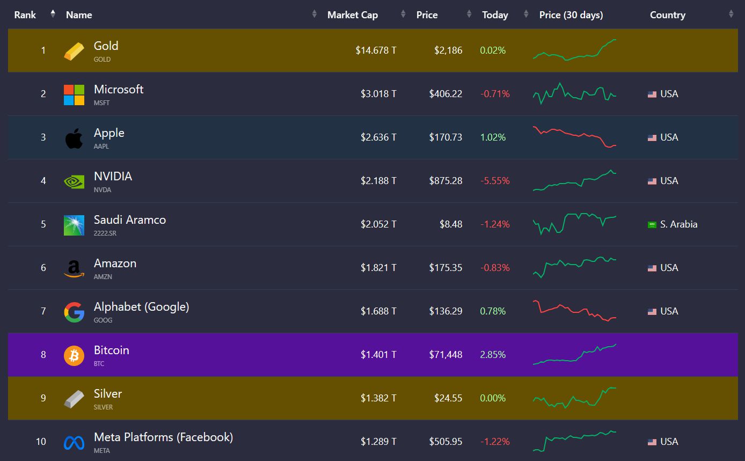745x461 pixels.
Task: Click the USA flag in NVIDIA row
Action: [652, 181]
